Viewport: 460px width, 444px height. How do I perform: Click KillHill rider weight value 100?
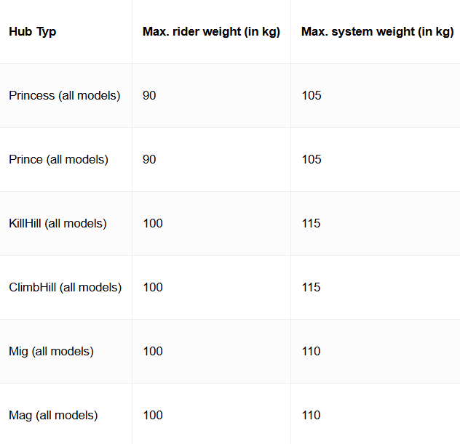coord(153,224)
